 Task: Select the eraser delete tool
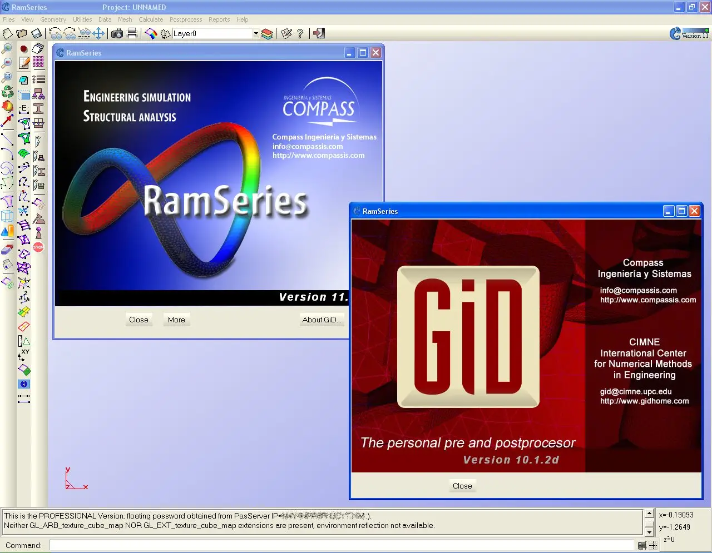7,250
